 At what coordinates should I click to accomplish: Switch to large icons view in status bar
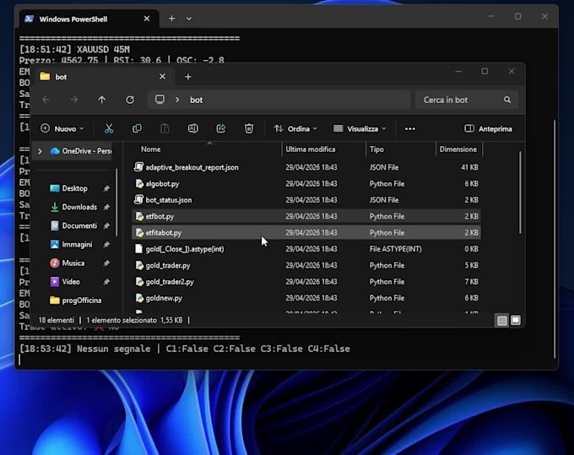[x=516, y=321]
